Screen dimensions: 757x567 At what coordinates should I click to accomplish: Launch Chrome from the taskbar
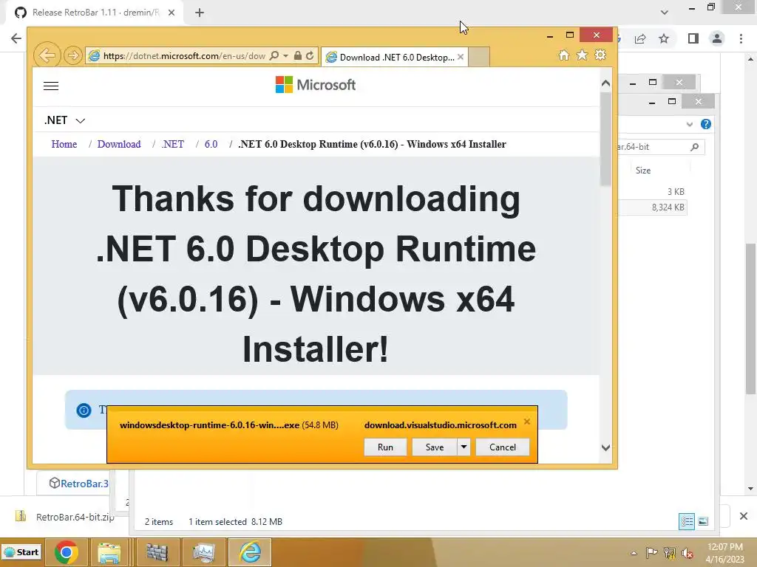(66, 552)
